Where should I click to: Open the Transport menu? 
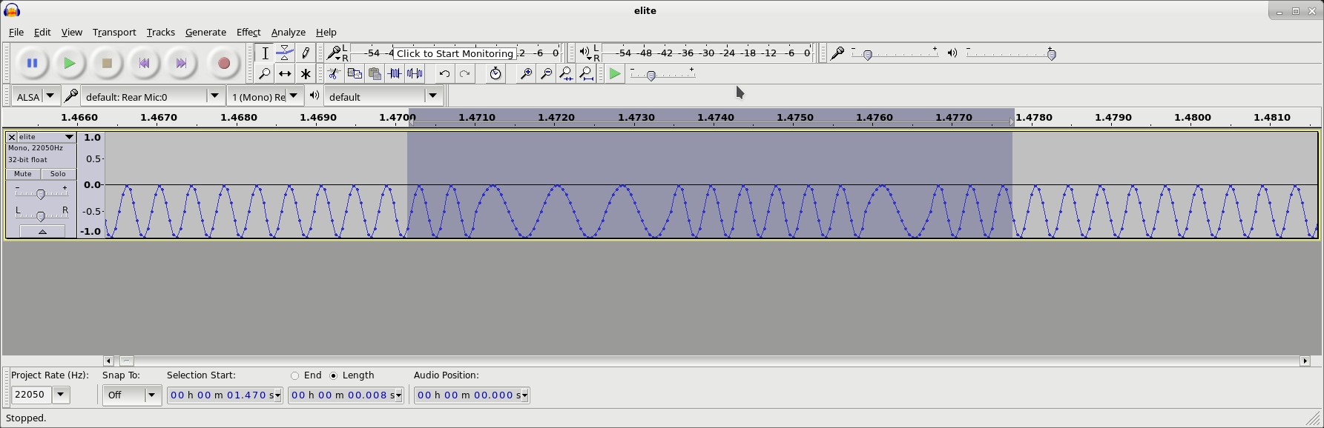tap(114, 33)
